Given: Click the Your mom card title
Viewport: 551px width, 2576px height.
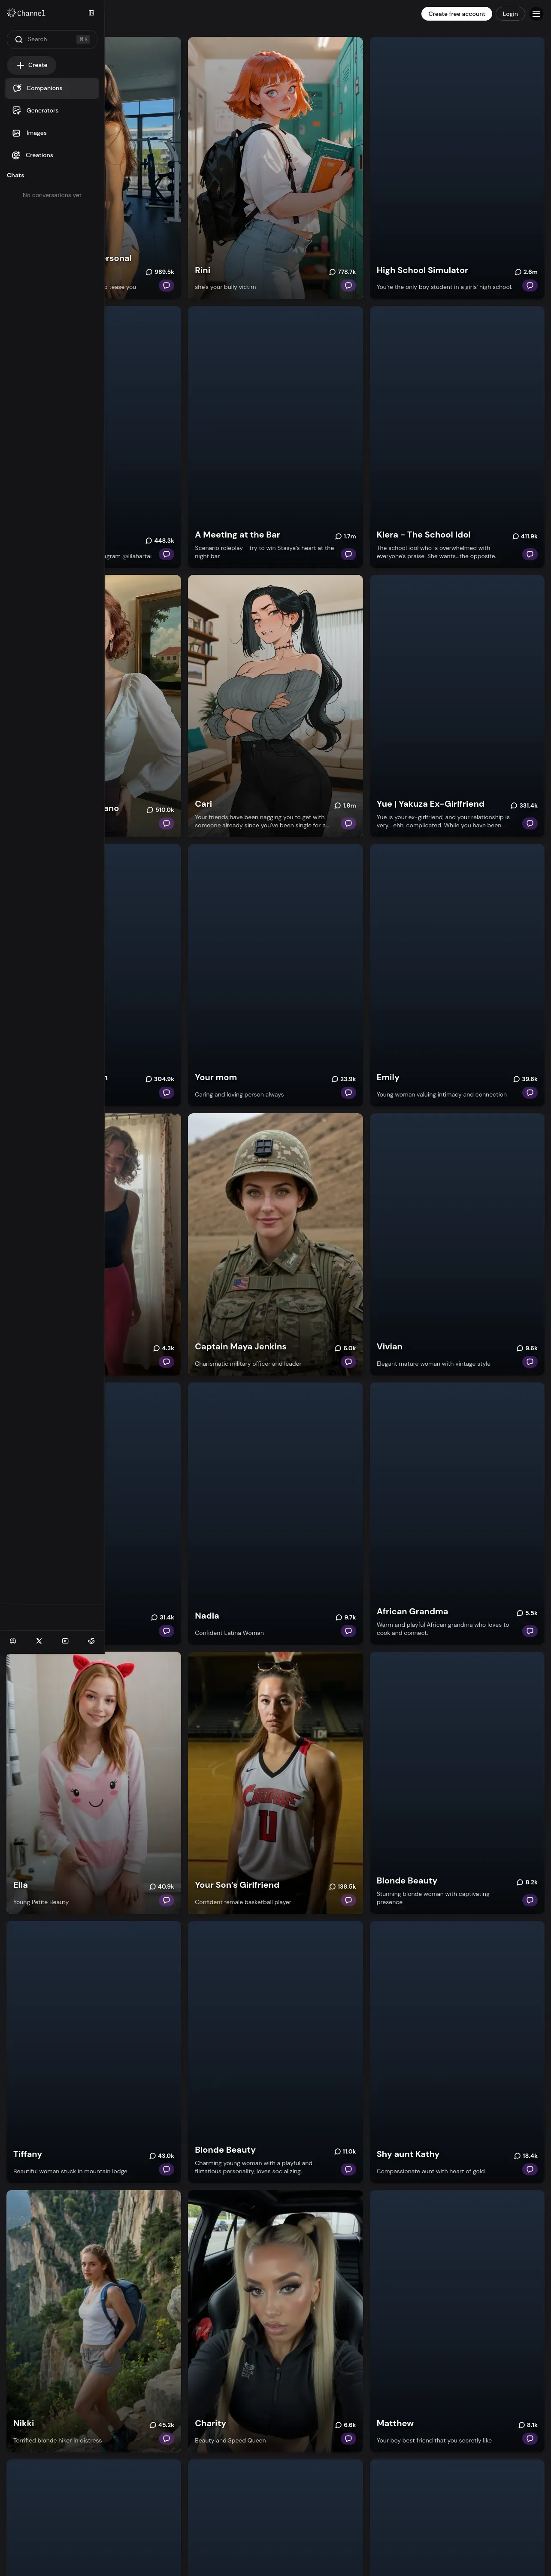Looking at the screenshot, I should (x=216, y=1077).
